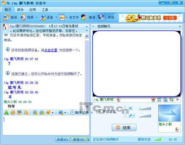Open the smiley emoticon picker
185x145 pixels.
click(x=13, y=112)
